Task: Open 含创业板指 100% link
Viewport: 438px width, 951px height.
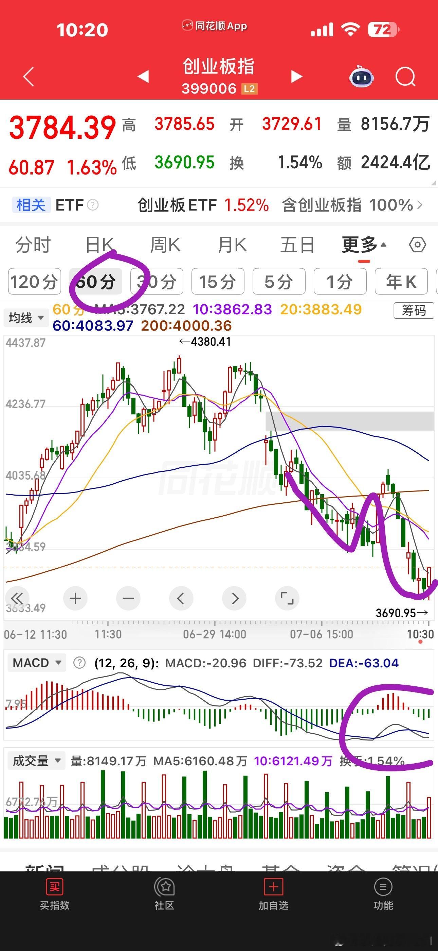Action: pos(347,205)
